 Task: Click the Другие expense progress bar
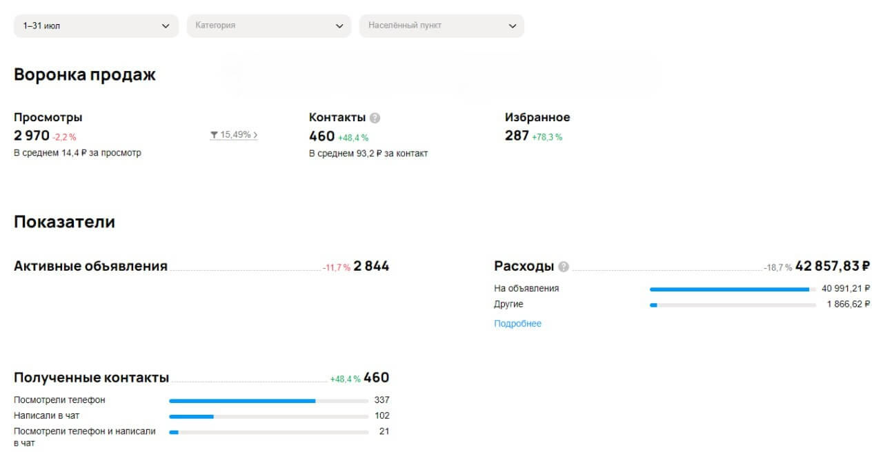coord(733,305)
